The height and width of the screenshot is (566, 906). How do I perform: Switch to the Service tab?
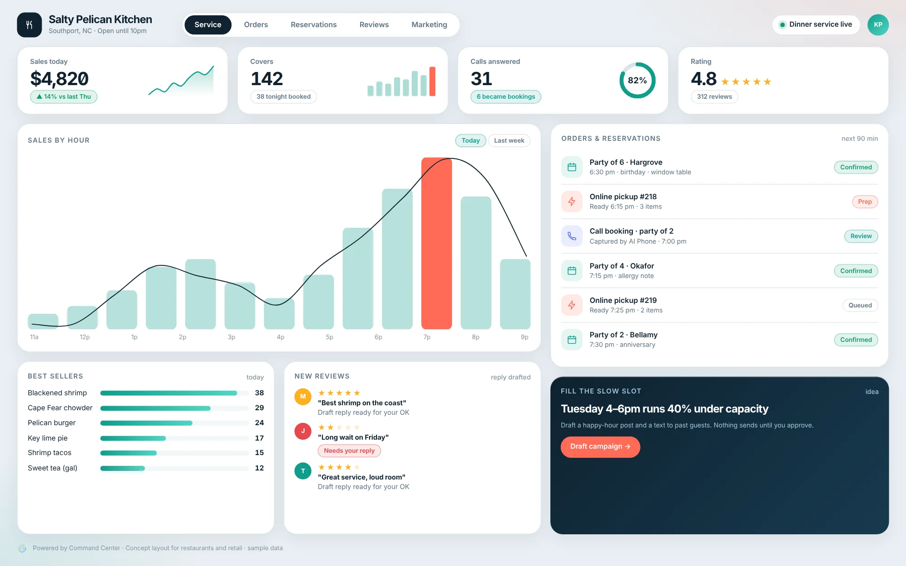click(x=208, y=25)
